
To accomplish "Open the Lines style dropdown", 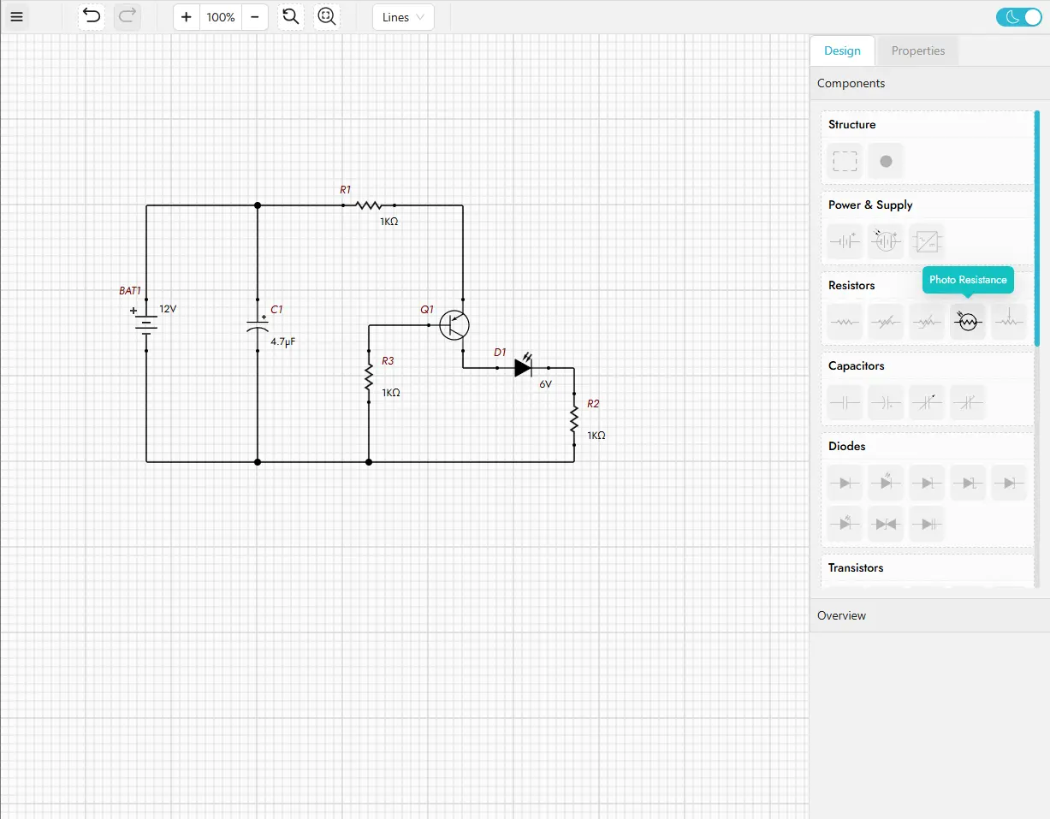I will coord(403,17).
